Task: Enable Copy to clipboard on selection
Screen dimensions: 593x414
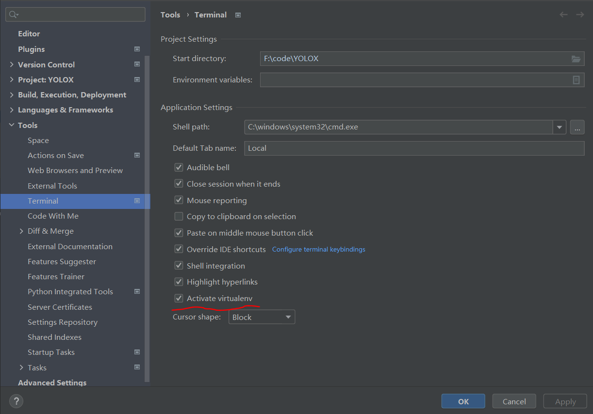Action: (x=179, y=216)
